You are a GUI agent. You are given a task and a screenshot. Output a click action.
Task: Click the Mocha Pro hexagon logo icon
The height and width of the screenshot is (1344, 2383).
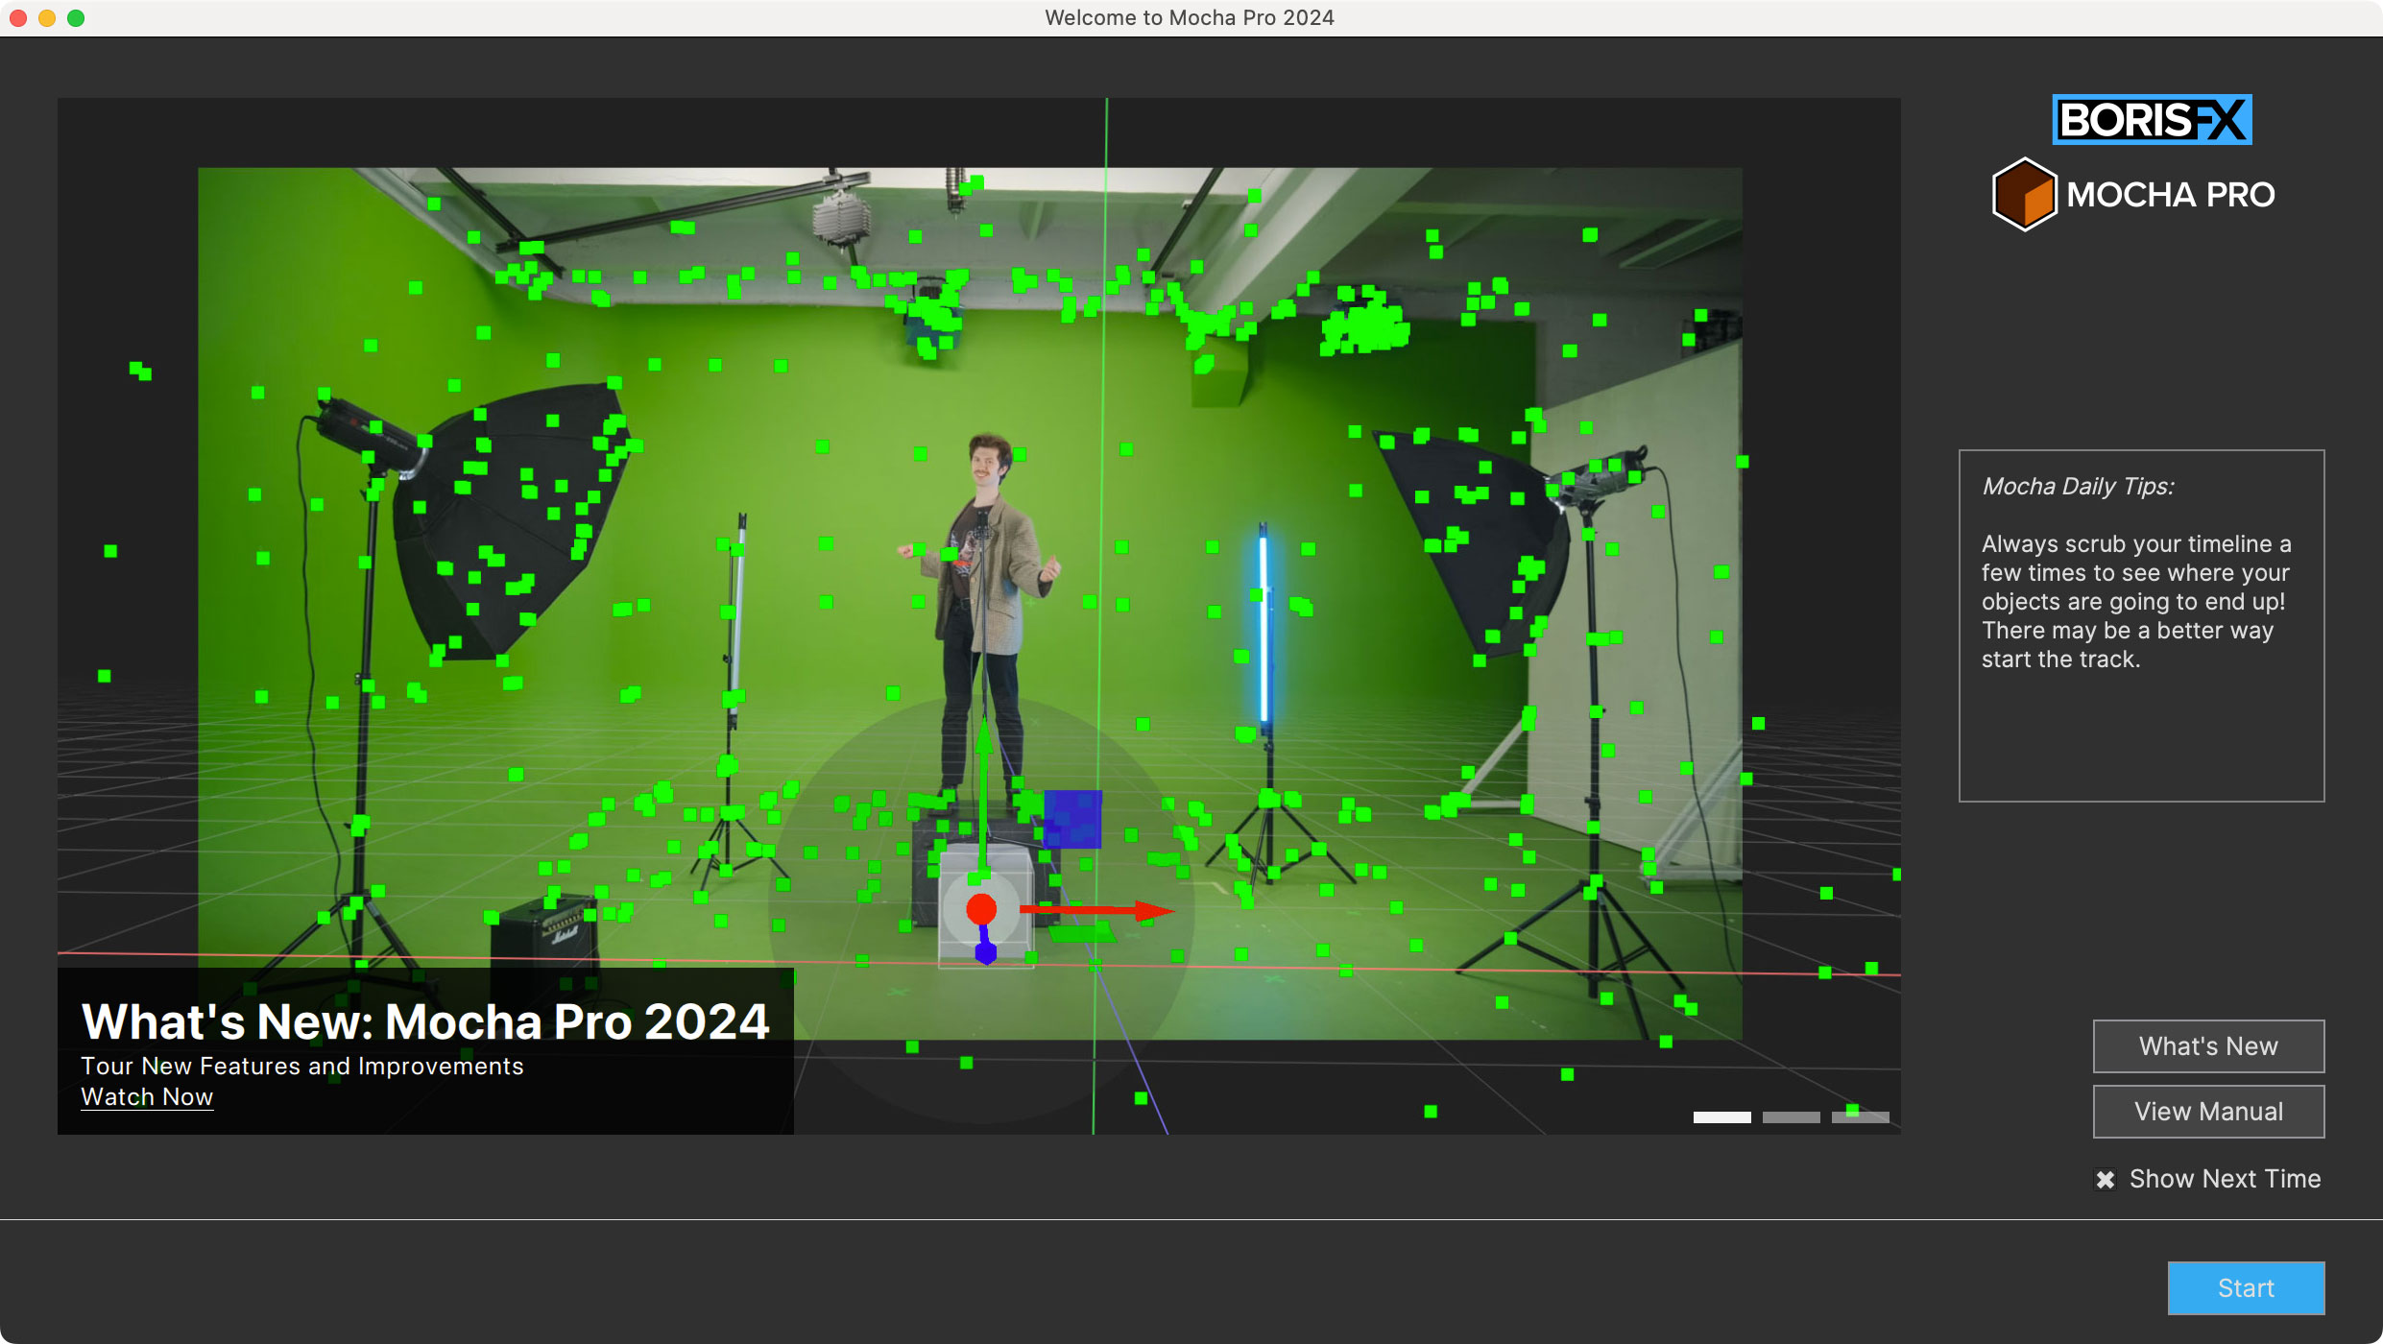coord(2024,194)
